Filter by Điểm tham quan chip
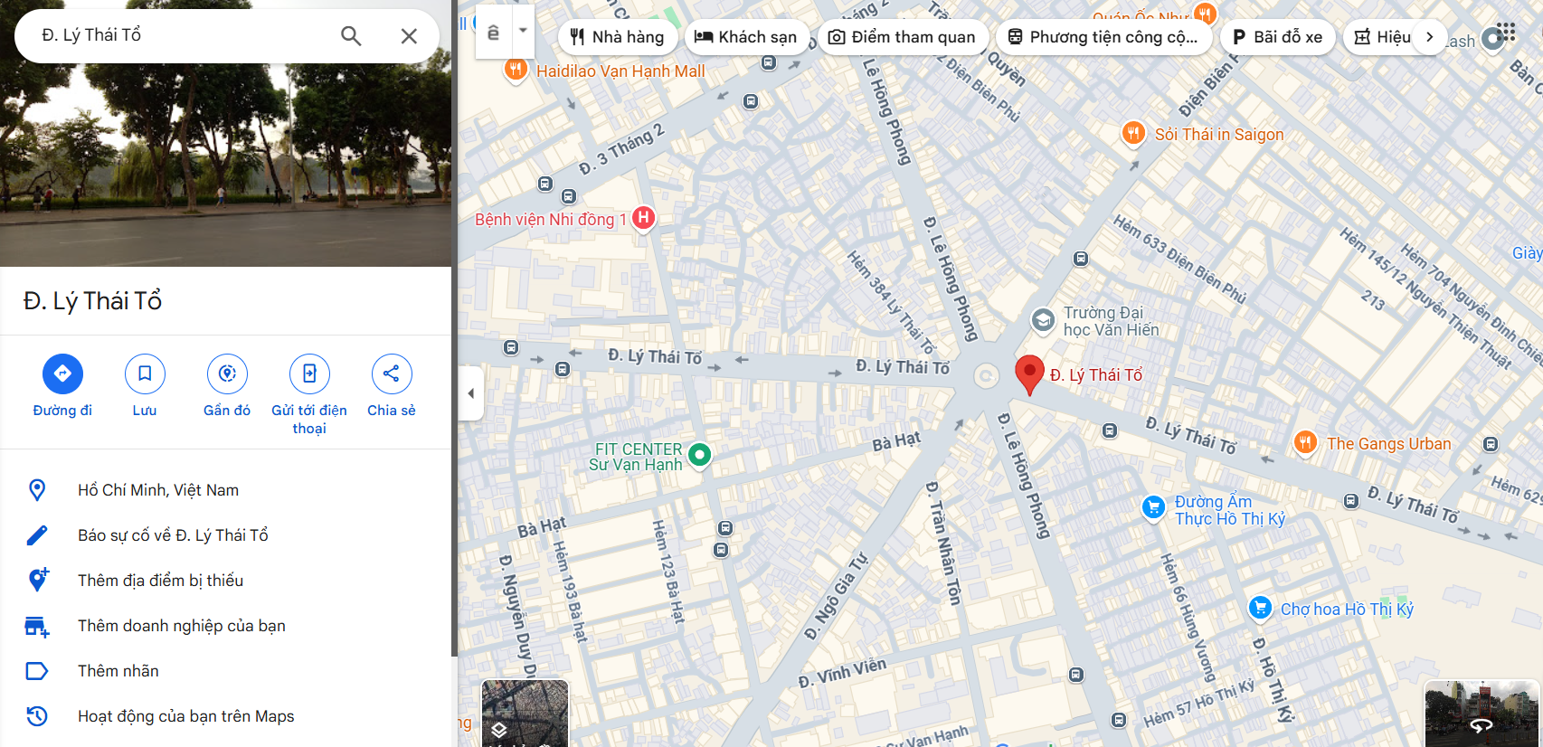The height and width of the screenshot is (747, 1543). [903, 37]
